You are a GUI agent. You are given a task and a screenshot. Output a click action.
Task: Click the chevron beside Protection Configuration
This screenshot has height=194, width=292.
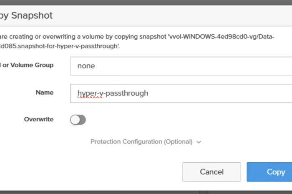tap(199, 142)
